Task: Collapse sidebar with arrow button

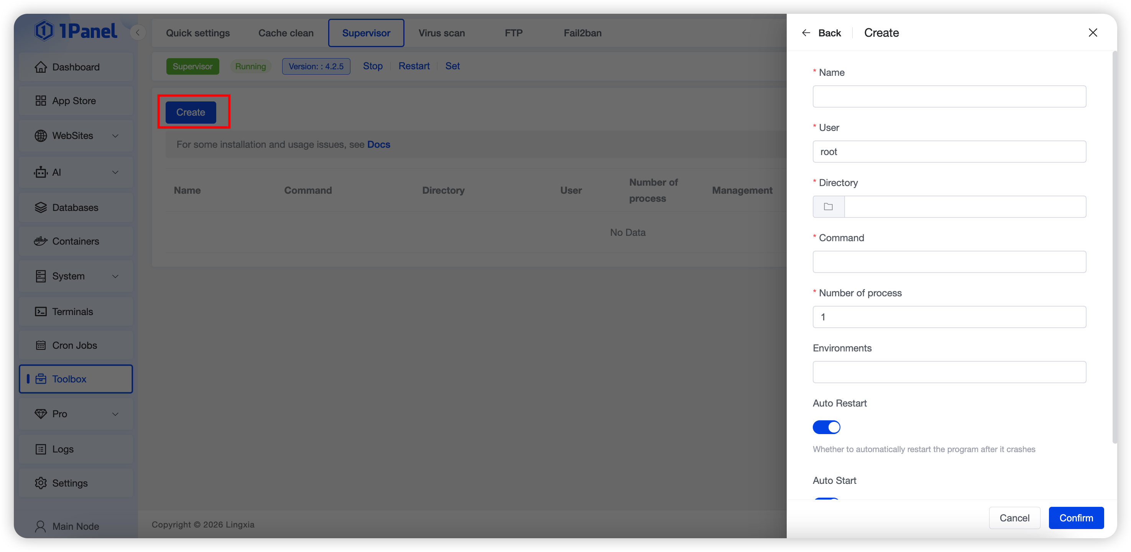Action: pyautogui.click(x=138, y=33)
